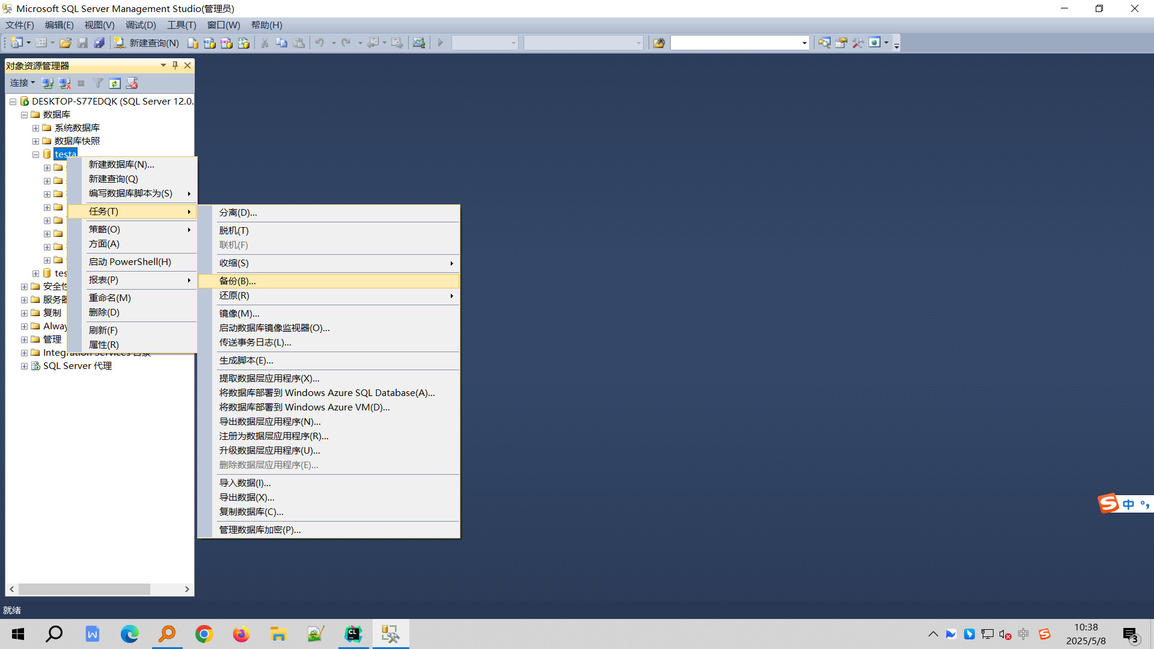The height and width of the screenshot is (649, 1154).
Task: Open Google Chrome from the taskbar
Action: click(204, 634)
